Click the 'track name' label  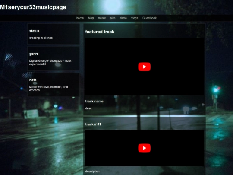click(94, 102)
